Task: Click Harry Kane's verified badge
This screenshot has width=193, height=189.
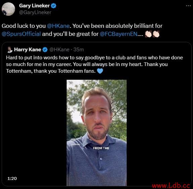Action: tap(45, 50)
